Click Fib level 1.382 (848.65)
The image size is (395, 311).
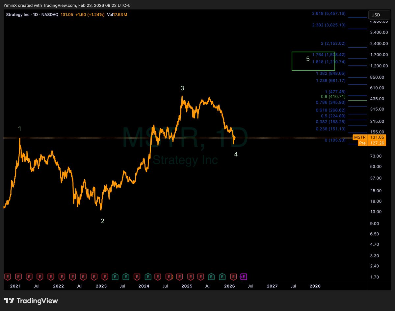coord(330,73)
